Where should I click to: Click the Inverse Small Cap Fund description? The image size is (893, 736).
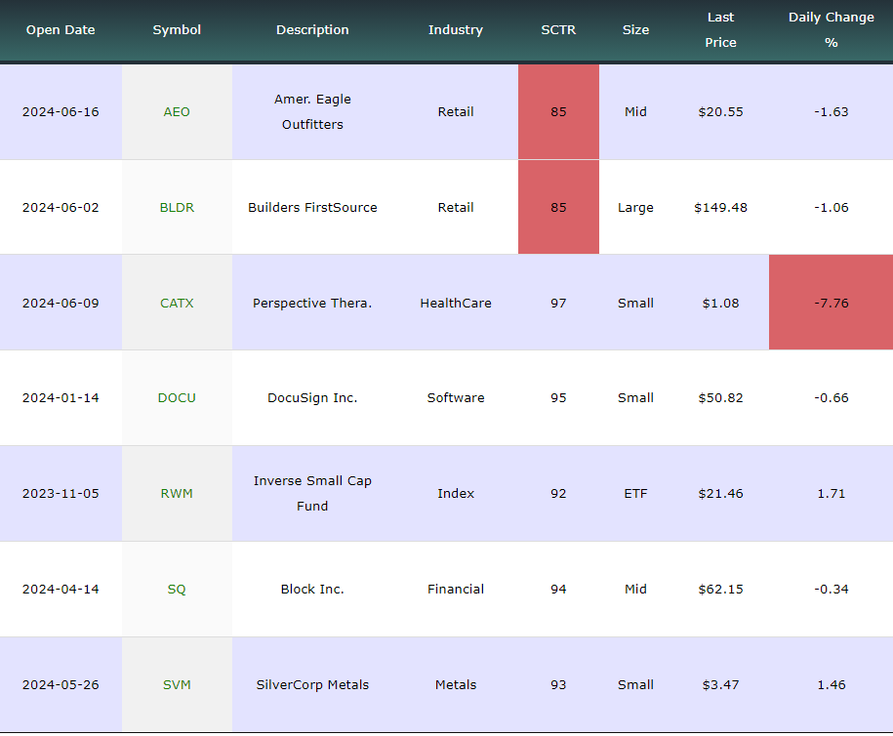click(x=312, y=493)
